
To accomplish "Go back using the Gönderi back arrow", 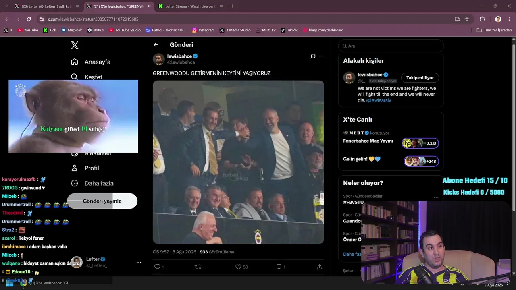I will coord(156,45).
